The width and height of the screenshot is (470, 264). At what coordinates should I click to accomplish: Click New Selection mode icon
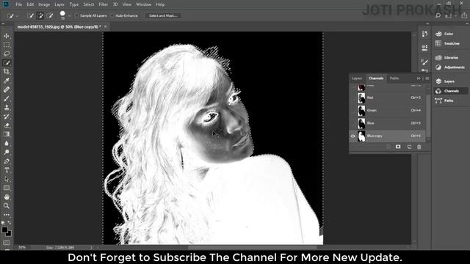click(30, 15)
